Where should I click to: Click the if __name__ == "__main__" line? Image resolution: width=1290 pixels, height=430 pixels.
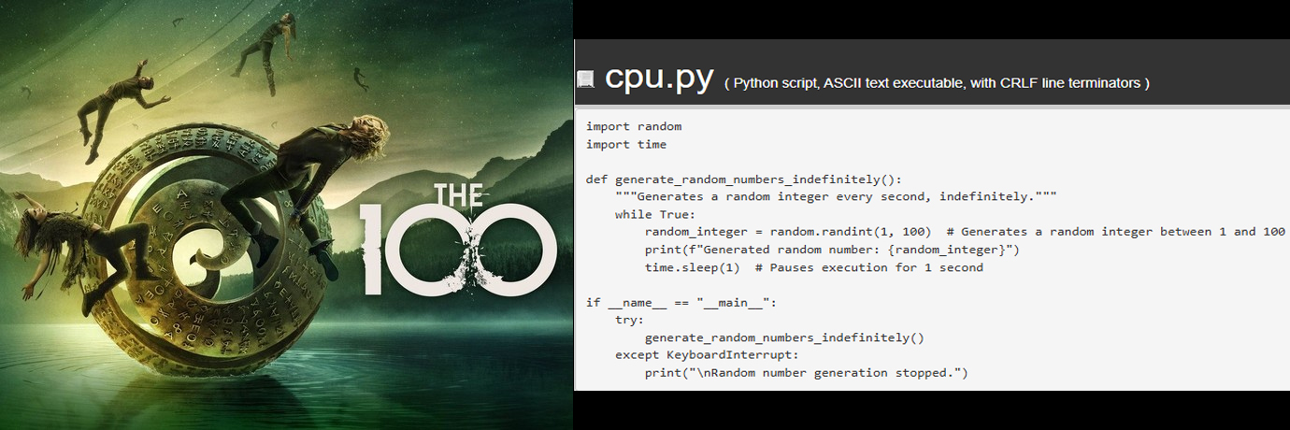click(681, 302)
